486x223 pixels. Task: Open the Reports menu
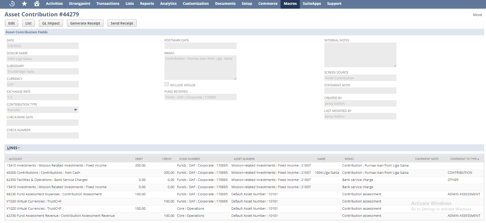click(x=147, y=4)
